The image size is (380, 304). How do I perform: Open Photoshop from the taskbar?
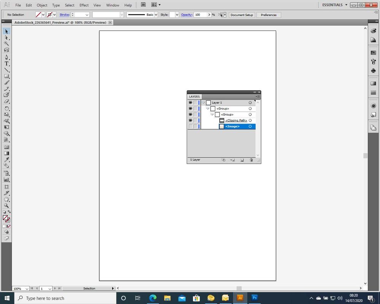254,298
